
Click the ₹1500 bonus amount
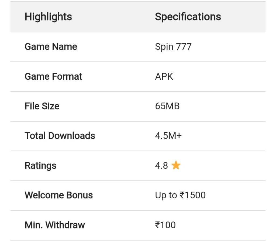(x=193, y=195)
